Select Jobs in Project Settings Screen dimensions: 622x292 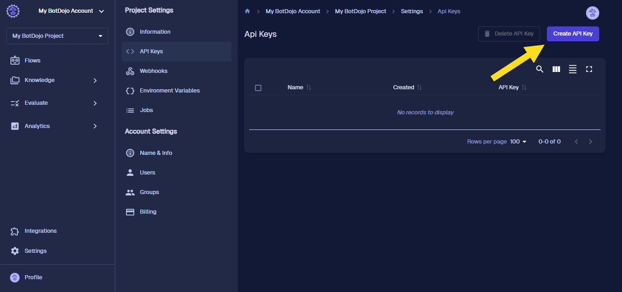click(177, 110)
